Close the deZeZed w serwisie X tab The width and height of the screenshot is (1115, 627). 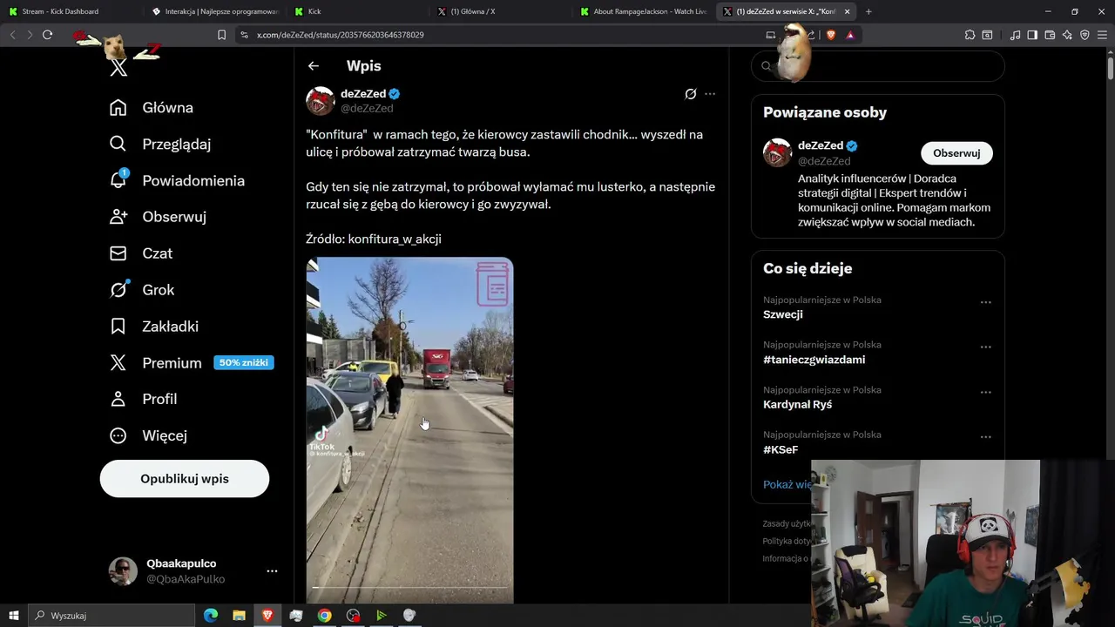click(x=847, y=11)
